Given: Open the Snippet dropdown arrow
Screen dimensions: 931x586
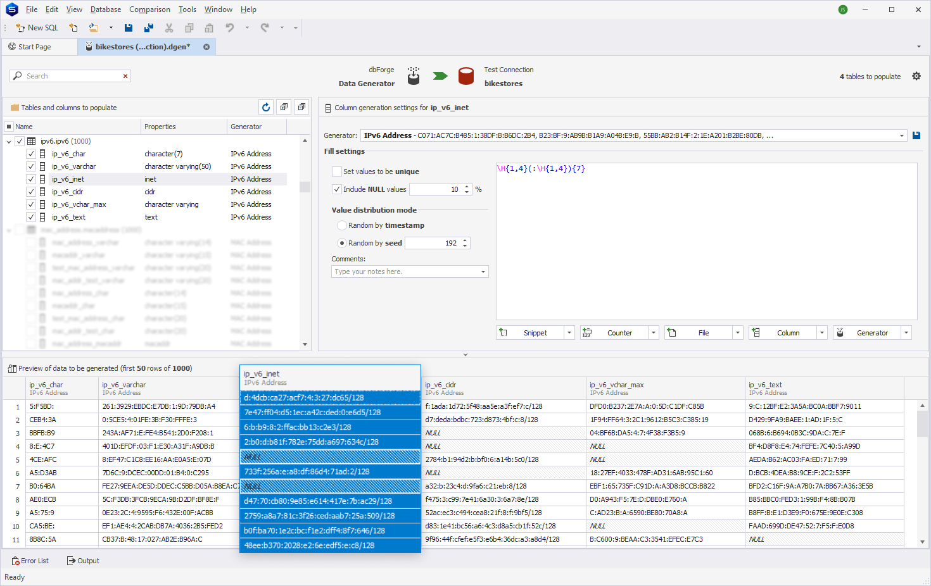Looking at the screenshot, I should pos(569,333).
